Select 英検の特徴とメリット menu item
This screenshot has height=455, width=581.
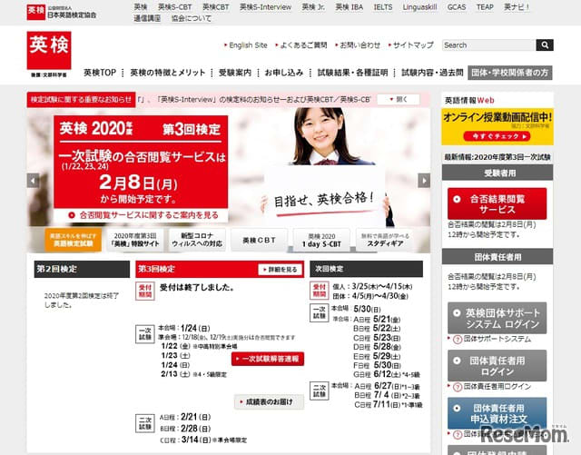[x=167, y=73]
